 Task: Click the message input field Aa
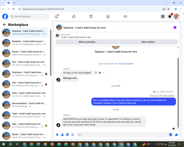(123, 135)
